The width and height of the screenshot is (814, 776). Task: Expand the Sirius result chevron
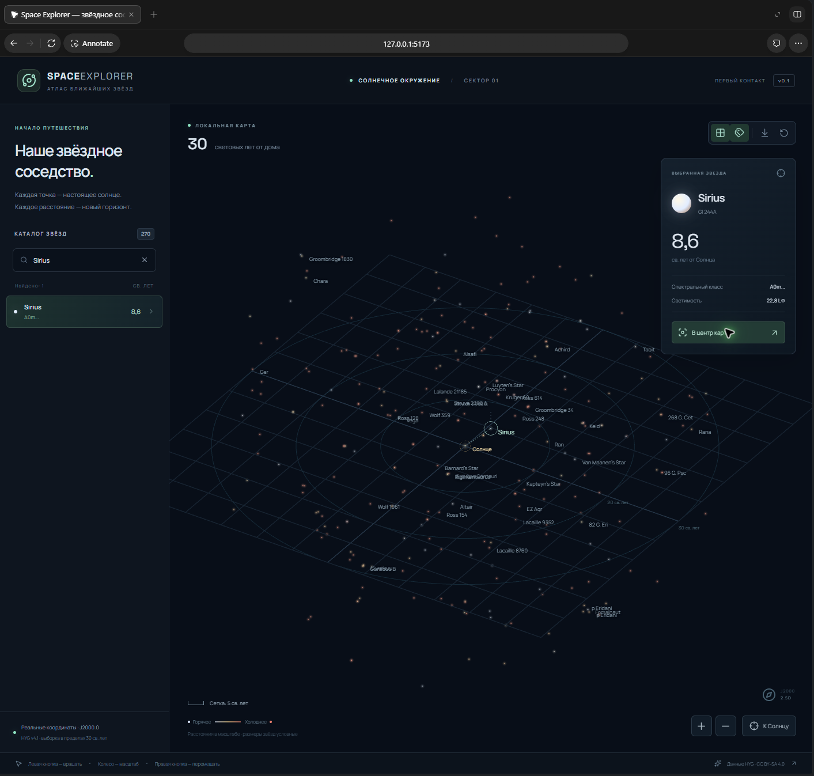[x=152, y=312]
